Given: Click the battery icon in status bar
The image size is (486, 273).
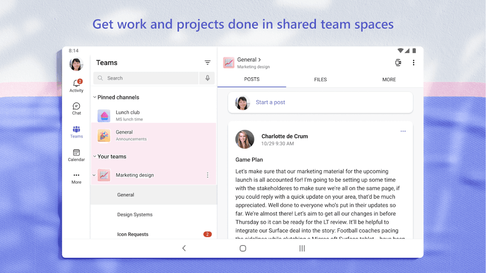Looking at the screenshot, I should [x=414, y=51].
